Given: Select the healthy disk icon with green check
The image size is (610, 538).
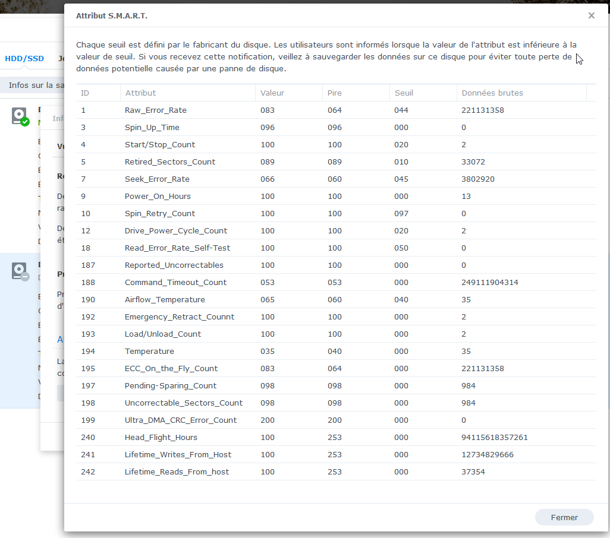Looking at the screenshot, I should pyautogui.click(x=20, y=116).
